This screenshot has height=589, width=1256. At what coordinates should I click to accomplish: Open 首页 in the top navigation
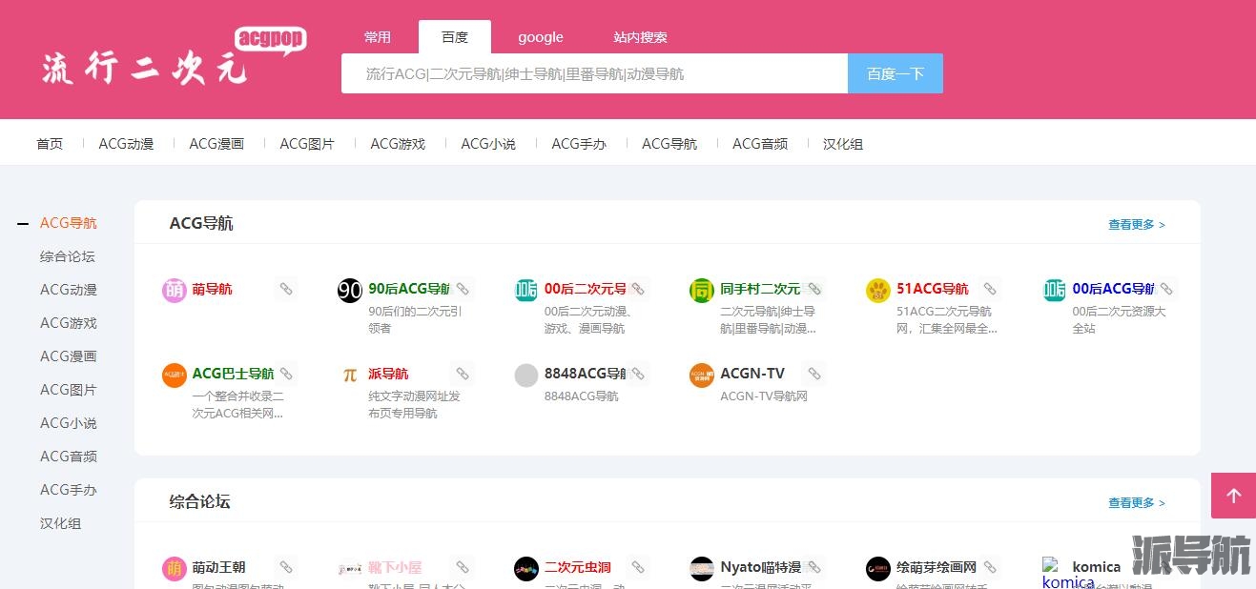(50, 144)
